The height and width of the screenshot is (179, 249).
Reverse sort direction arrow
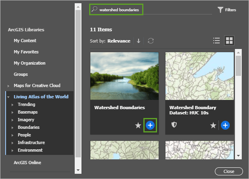tap(139, 41)
